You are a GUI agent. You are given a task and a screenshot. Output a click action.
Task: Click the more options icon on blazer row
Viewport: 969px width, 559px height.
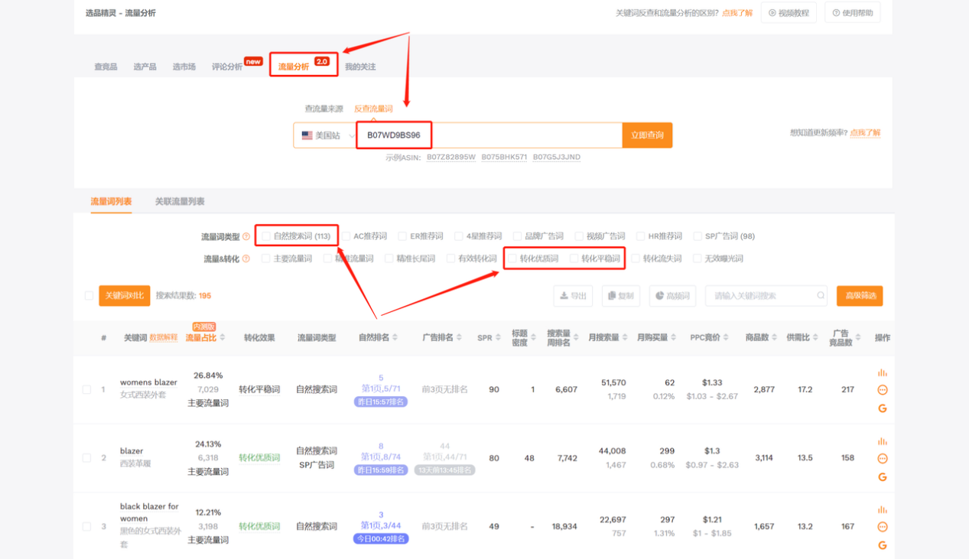click(883, 458)
